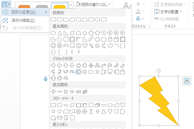Select the flowchart summing junction shape
This screenshot has width=194, height=129.
(x=79, y=112)
